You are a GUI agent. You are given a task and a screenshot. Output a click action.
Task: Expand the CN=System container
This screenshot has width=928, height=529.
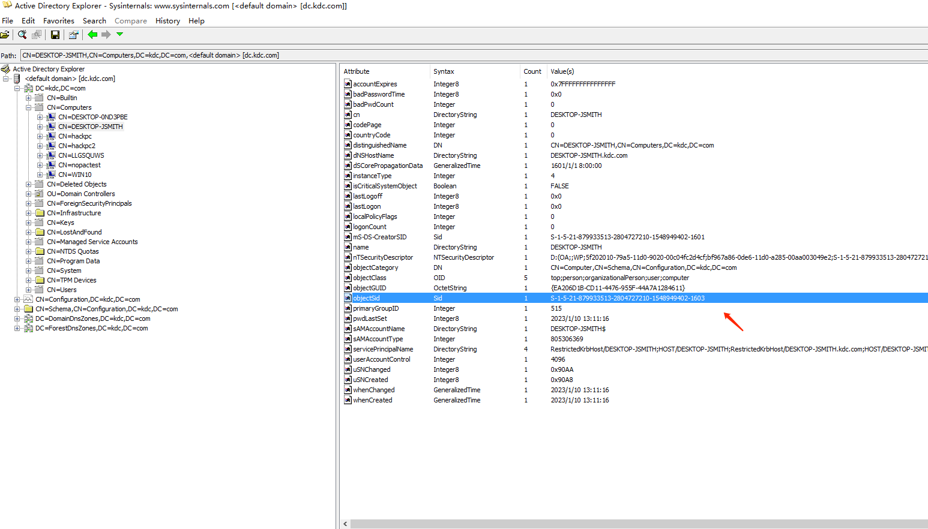(x=28, y=270)
